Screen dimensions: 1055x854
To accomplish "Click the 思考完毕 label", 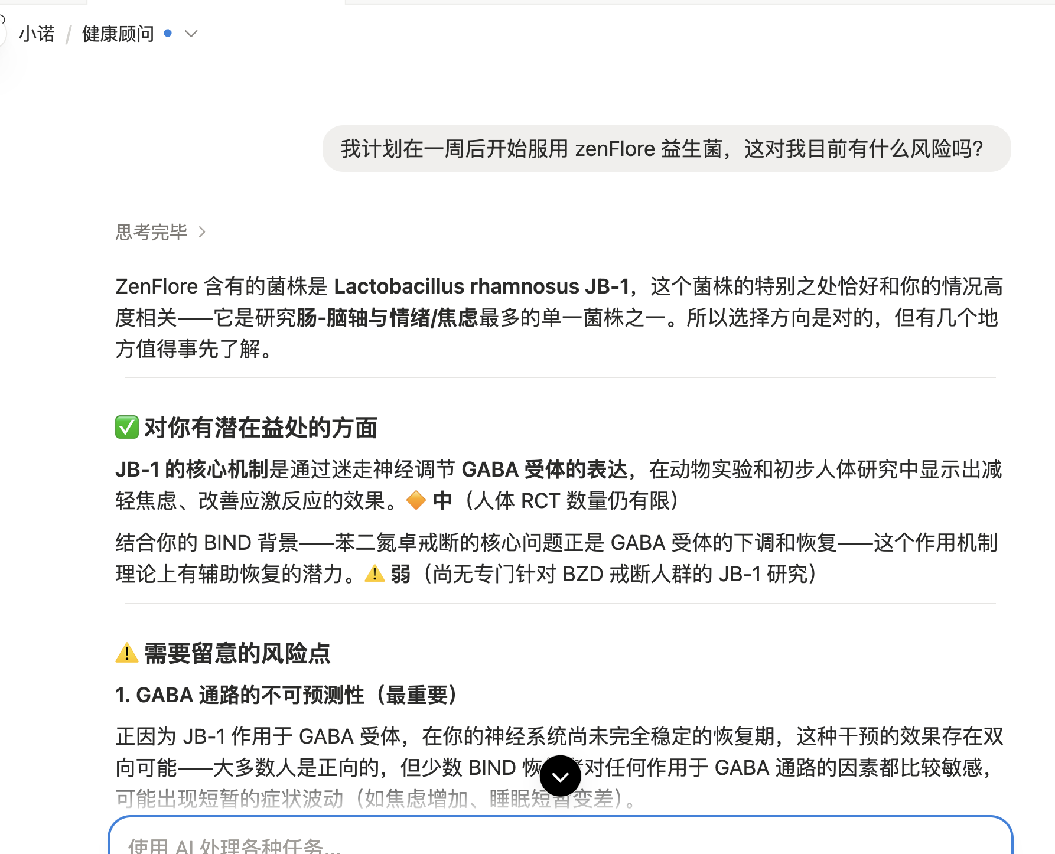I will coord(151,232).
